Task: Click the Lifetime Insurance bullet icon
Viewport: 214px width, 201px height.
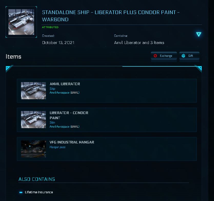Action: [21, 192]
